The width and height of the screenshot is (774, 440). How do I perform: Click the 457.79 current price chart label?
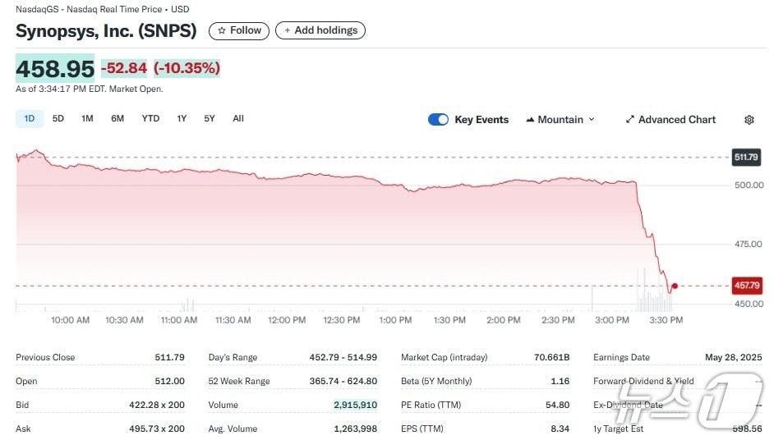pos(746,286)
